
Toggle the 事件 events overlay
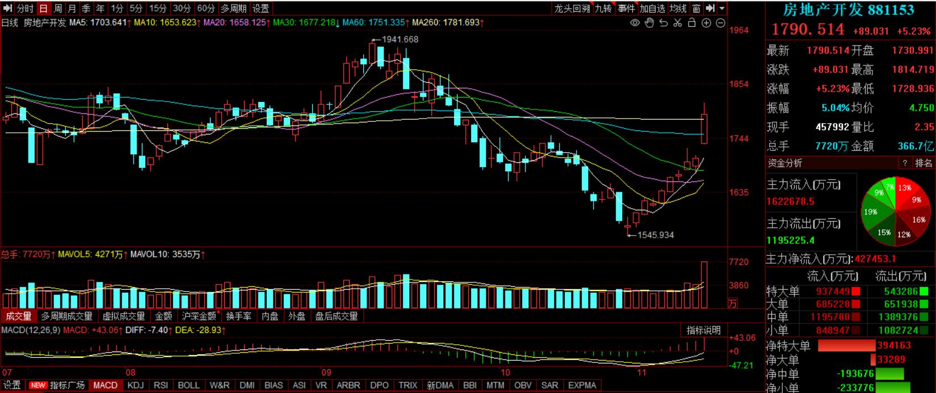pos(627,9)
